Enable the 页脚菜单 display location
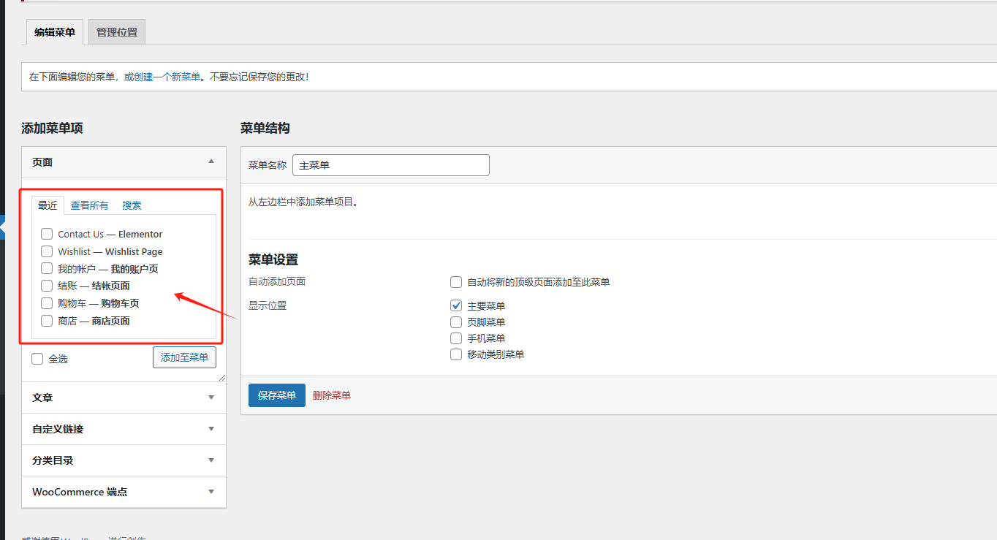The image size is (997, 540). tap(456, 322)
